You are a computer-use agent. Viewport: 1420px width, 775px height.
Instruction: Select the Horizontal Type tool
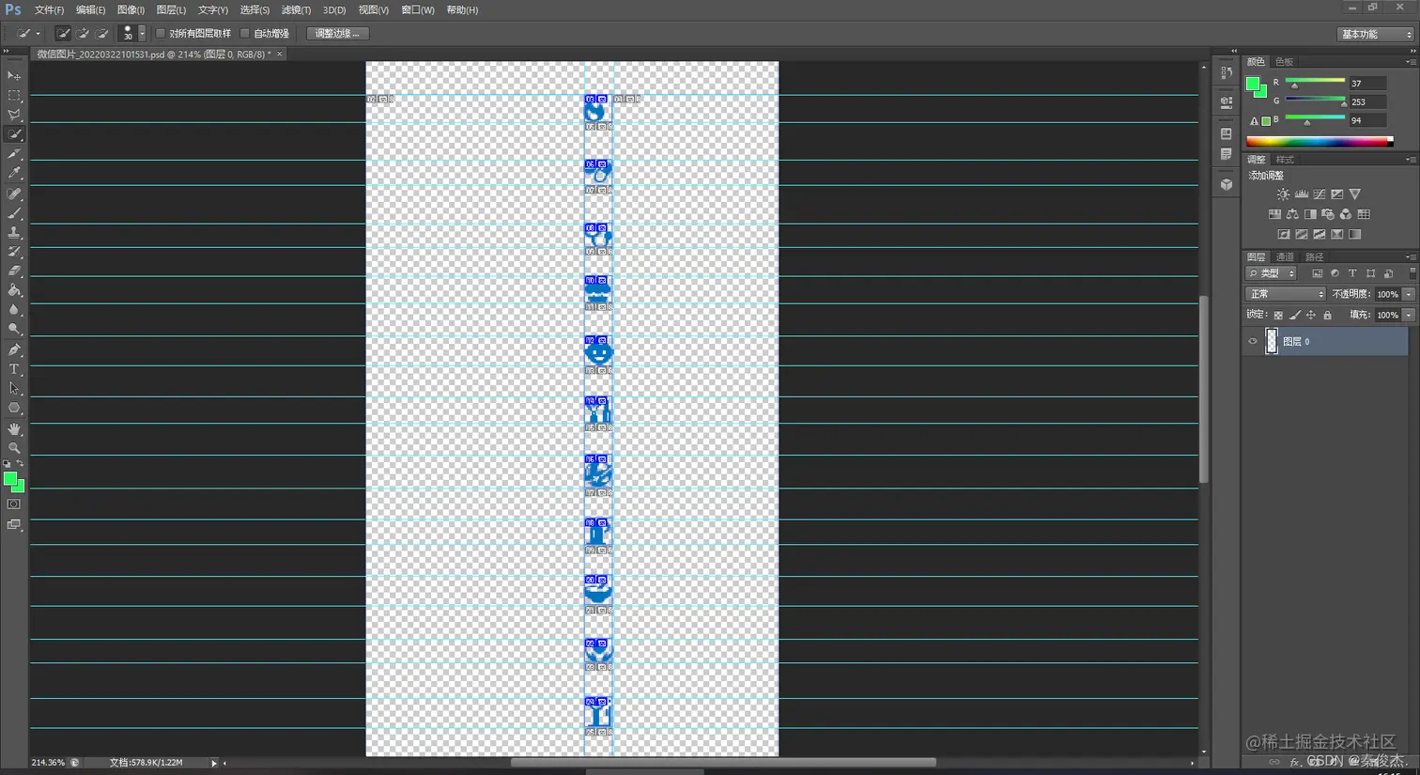tap(14, 369)
